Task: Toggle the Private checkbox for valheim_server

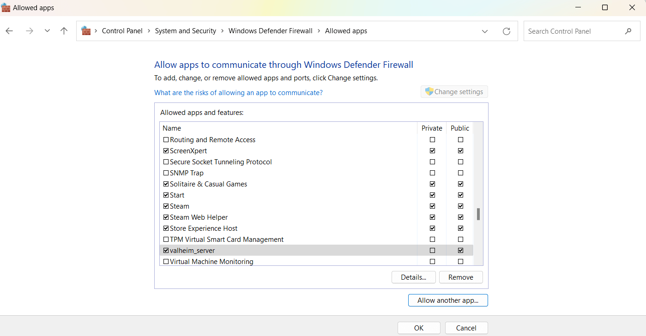Action: [432, 251]
